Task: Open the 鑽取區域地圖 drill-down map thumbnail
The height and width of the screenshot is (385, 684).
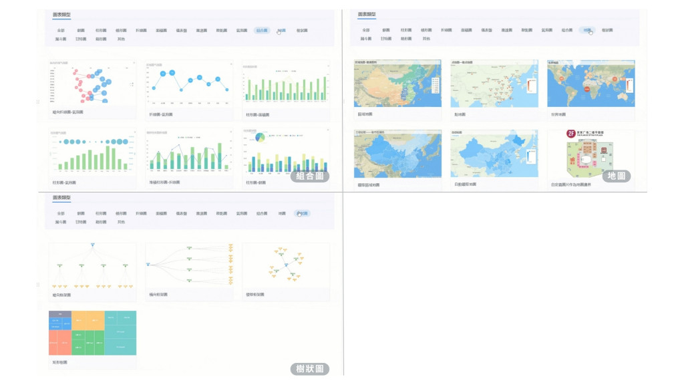Action: pyautogui.click(x=397, y=154)
